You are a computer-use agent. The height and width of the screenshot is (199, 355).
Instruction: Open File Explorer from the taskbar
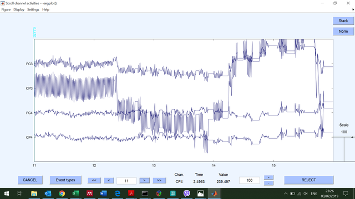pos(34,193)
